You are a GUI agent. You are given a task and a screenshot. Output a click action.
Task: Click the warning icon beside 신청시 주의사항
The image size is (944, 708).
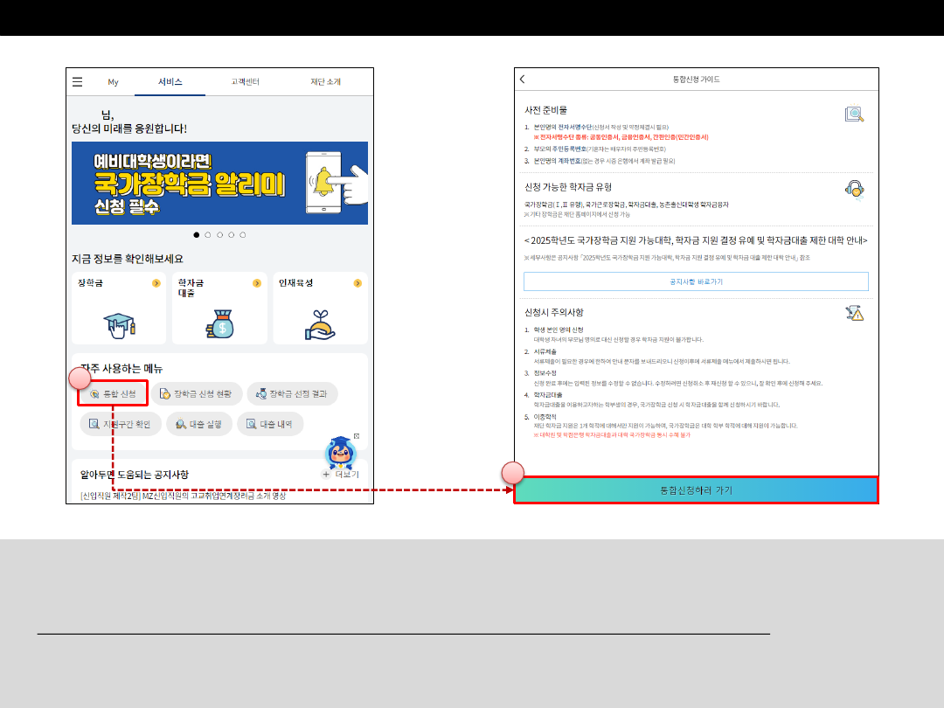[x=854, y=313]
